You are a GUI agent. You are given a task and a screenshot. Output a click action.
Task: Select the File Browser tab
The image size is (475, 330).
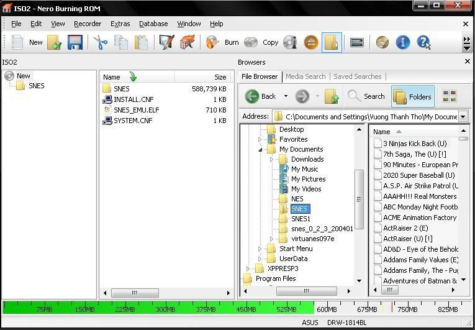[x=260, y=76]
